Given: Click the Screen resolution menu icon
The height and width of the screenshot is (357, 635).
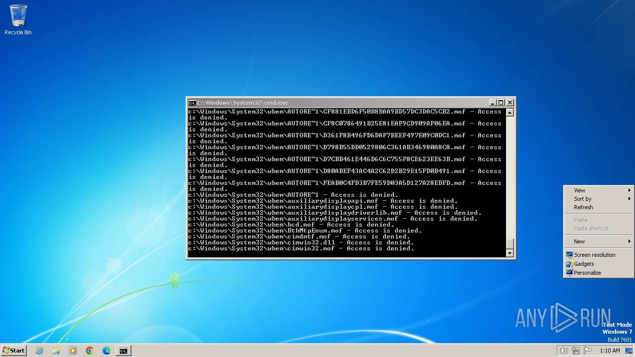Looking at the screenshot, I should click(570, 254).
